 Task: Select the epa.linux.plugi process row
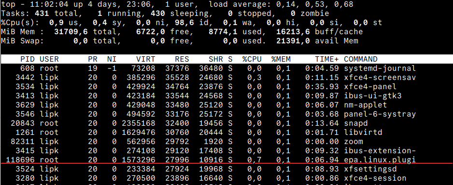point(226,159)
